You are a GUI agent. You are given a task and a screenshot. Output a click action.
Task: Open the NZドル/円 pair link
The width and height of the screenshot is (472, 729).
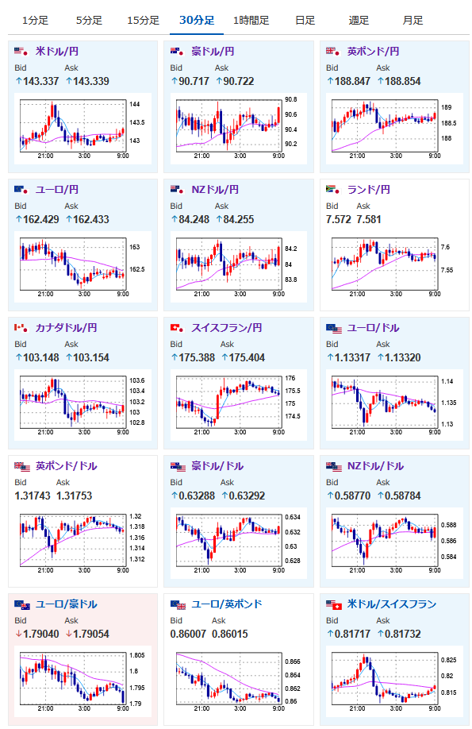point(215,190)
